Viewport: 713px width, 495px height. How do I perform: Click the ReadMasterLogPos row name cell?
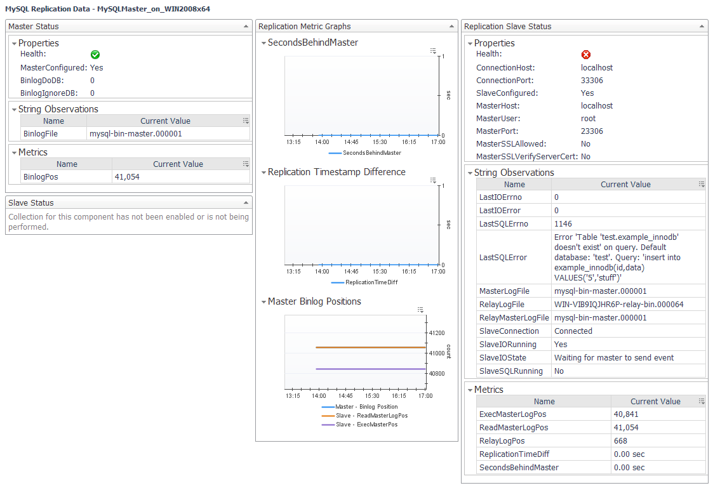pyautogui.click(x=544, y=427)
